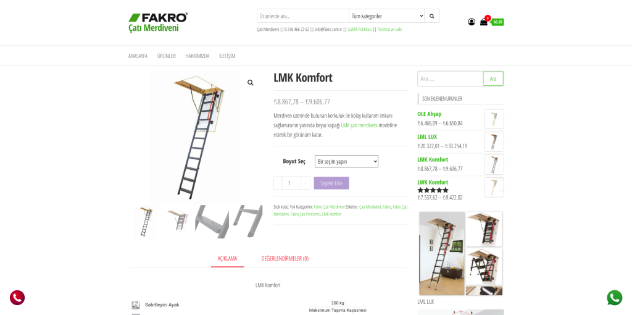
Task: Open the ÜRÜNLER menu item
Action: point(167,56)
